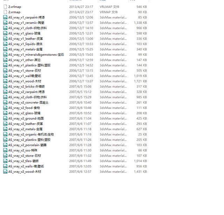Select file AS_vray_v1_carpaint-烤漆
The height and width of the screenshot is (215, 224).
click(x=27, y=17)
